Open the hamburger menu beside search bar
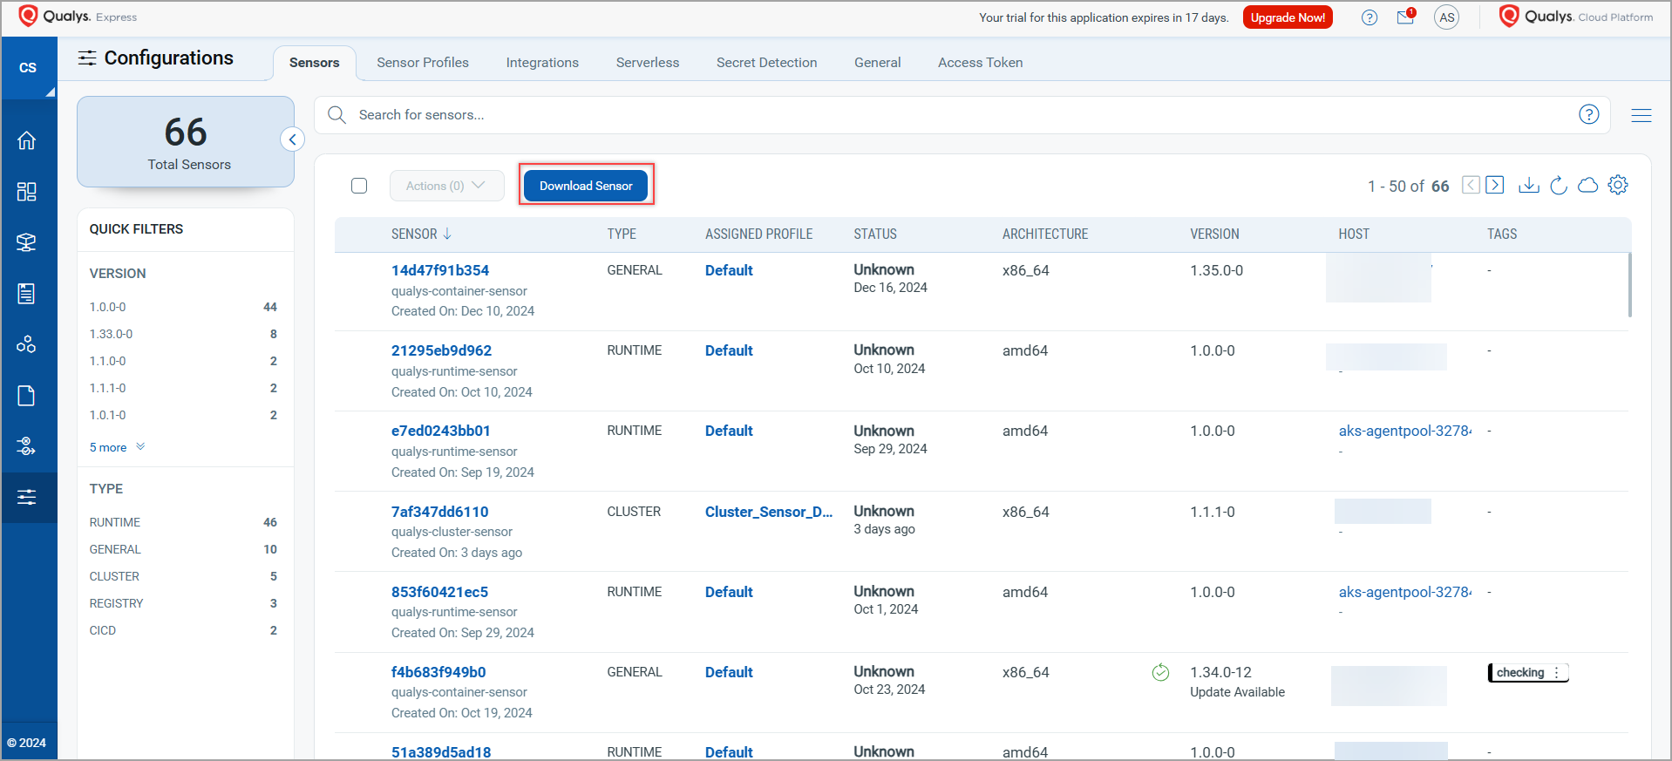 click(1641, 115)
